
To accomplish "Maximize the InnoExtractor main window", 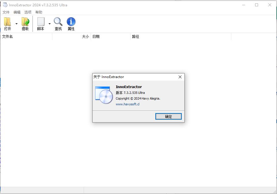I will [257, 5].
